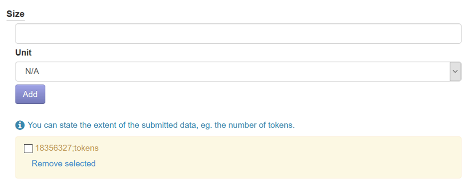
Task: Click the help text about number of tokens
Action: pos(161,125)
